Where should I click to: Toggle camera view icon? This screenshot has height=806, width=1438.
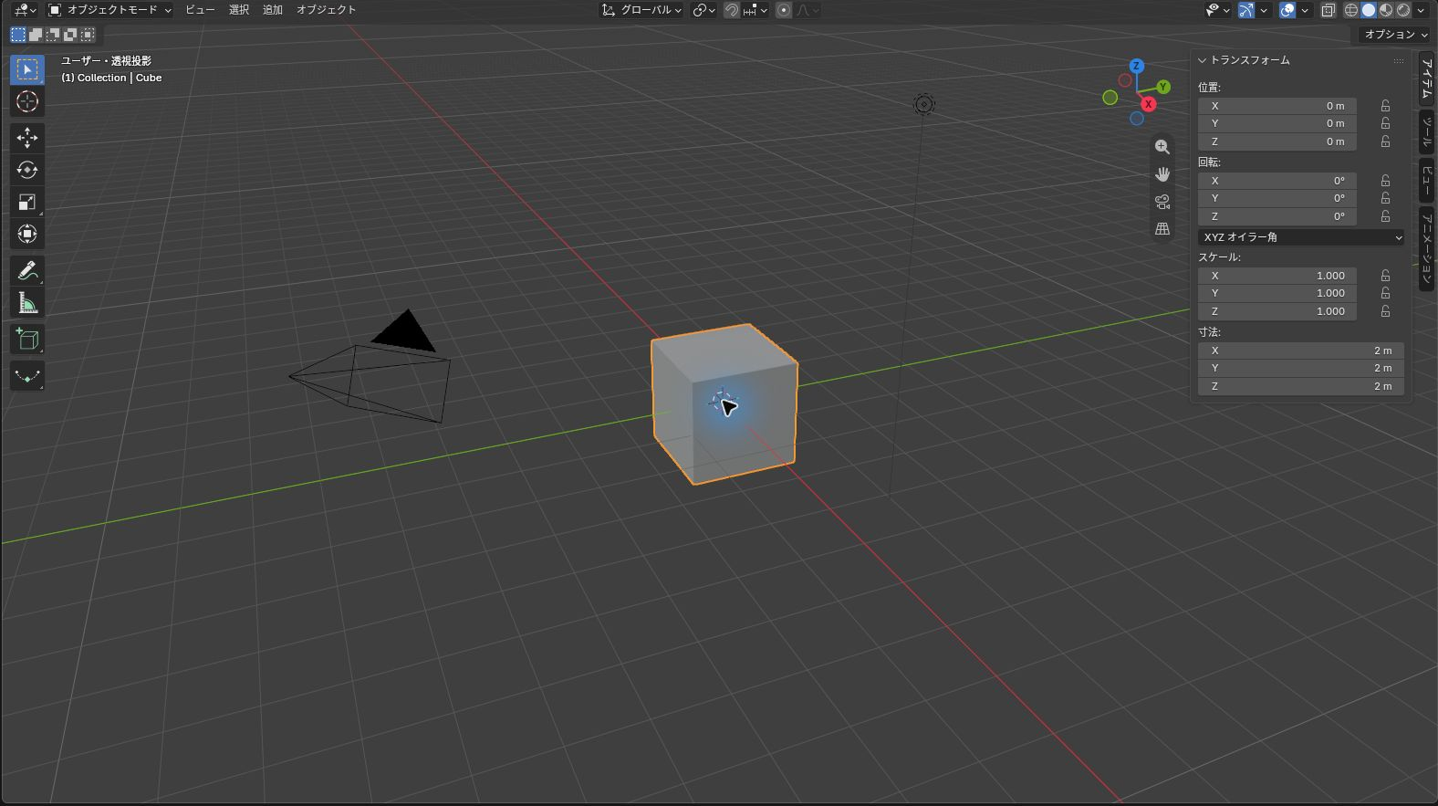coord(1162,202)
